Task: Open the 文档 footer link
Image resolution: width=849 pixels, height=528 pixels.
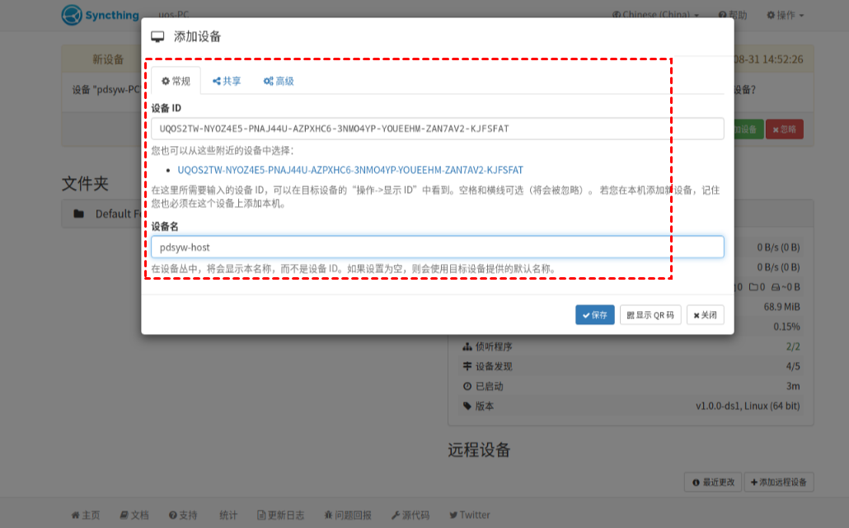Action: pyautogui.click(x=134, y=515)
